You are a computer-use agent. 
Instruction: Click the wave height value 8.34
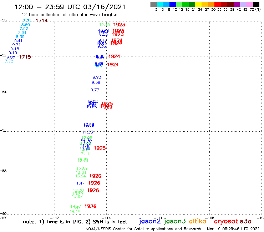[x=27, y=21]
